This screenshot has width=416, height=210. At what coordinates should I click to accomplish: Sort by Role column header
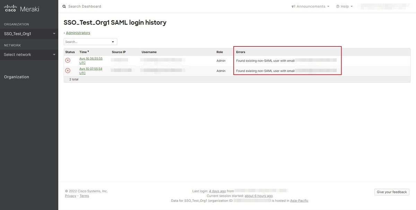(x=220, y=52)
